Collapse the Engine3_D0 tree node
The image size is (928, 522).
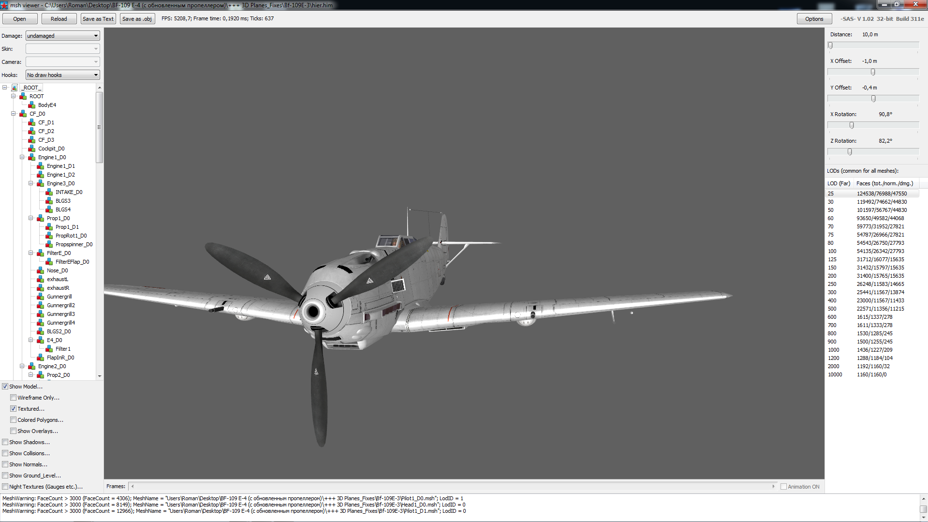click(x=31, y=183)
